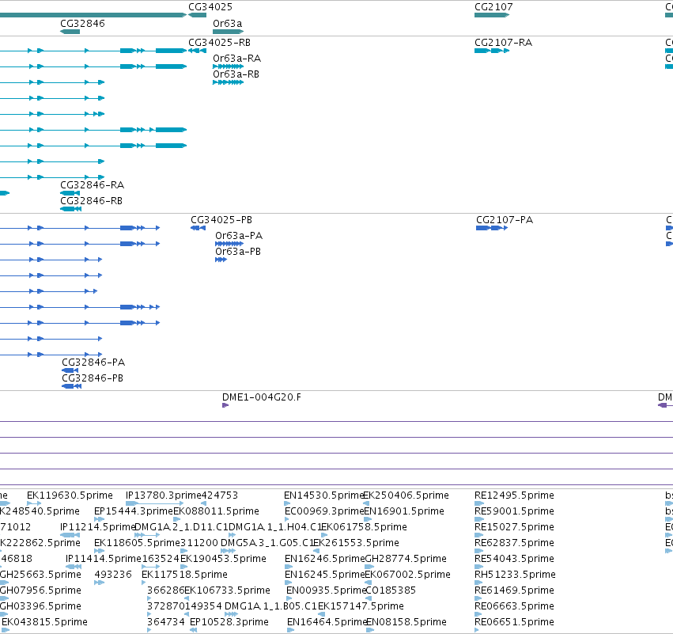Viewport: 673px width, 634px height.
Task: Select the EN16901.5prime label
Action: [404, 511]
